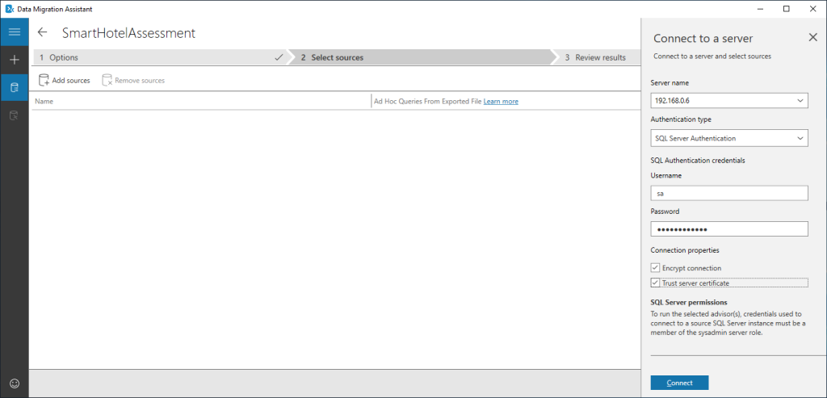Click the Connect to a server heading
The image size is (827, 398).
point(703,39)
